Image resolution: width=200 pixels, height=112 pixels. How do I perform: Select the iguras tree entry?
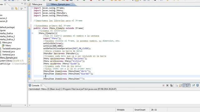point(3,30)
